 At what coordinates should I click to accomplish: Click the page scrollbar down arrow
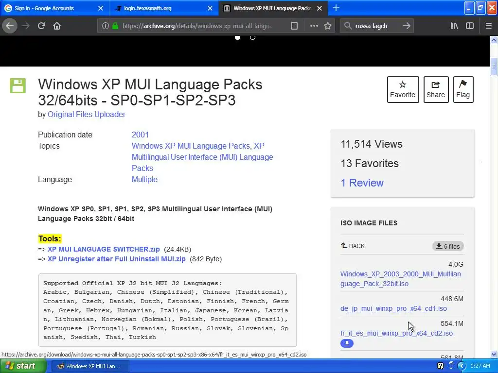pyautogui.click(x=494, y=354)
